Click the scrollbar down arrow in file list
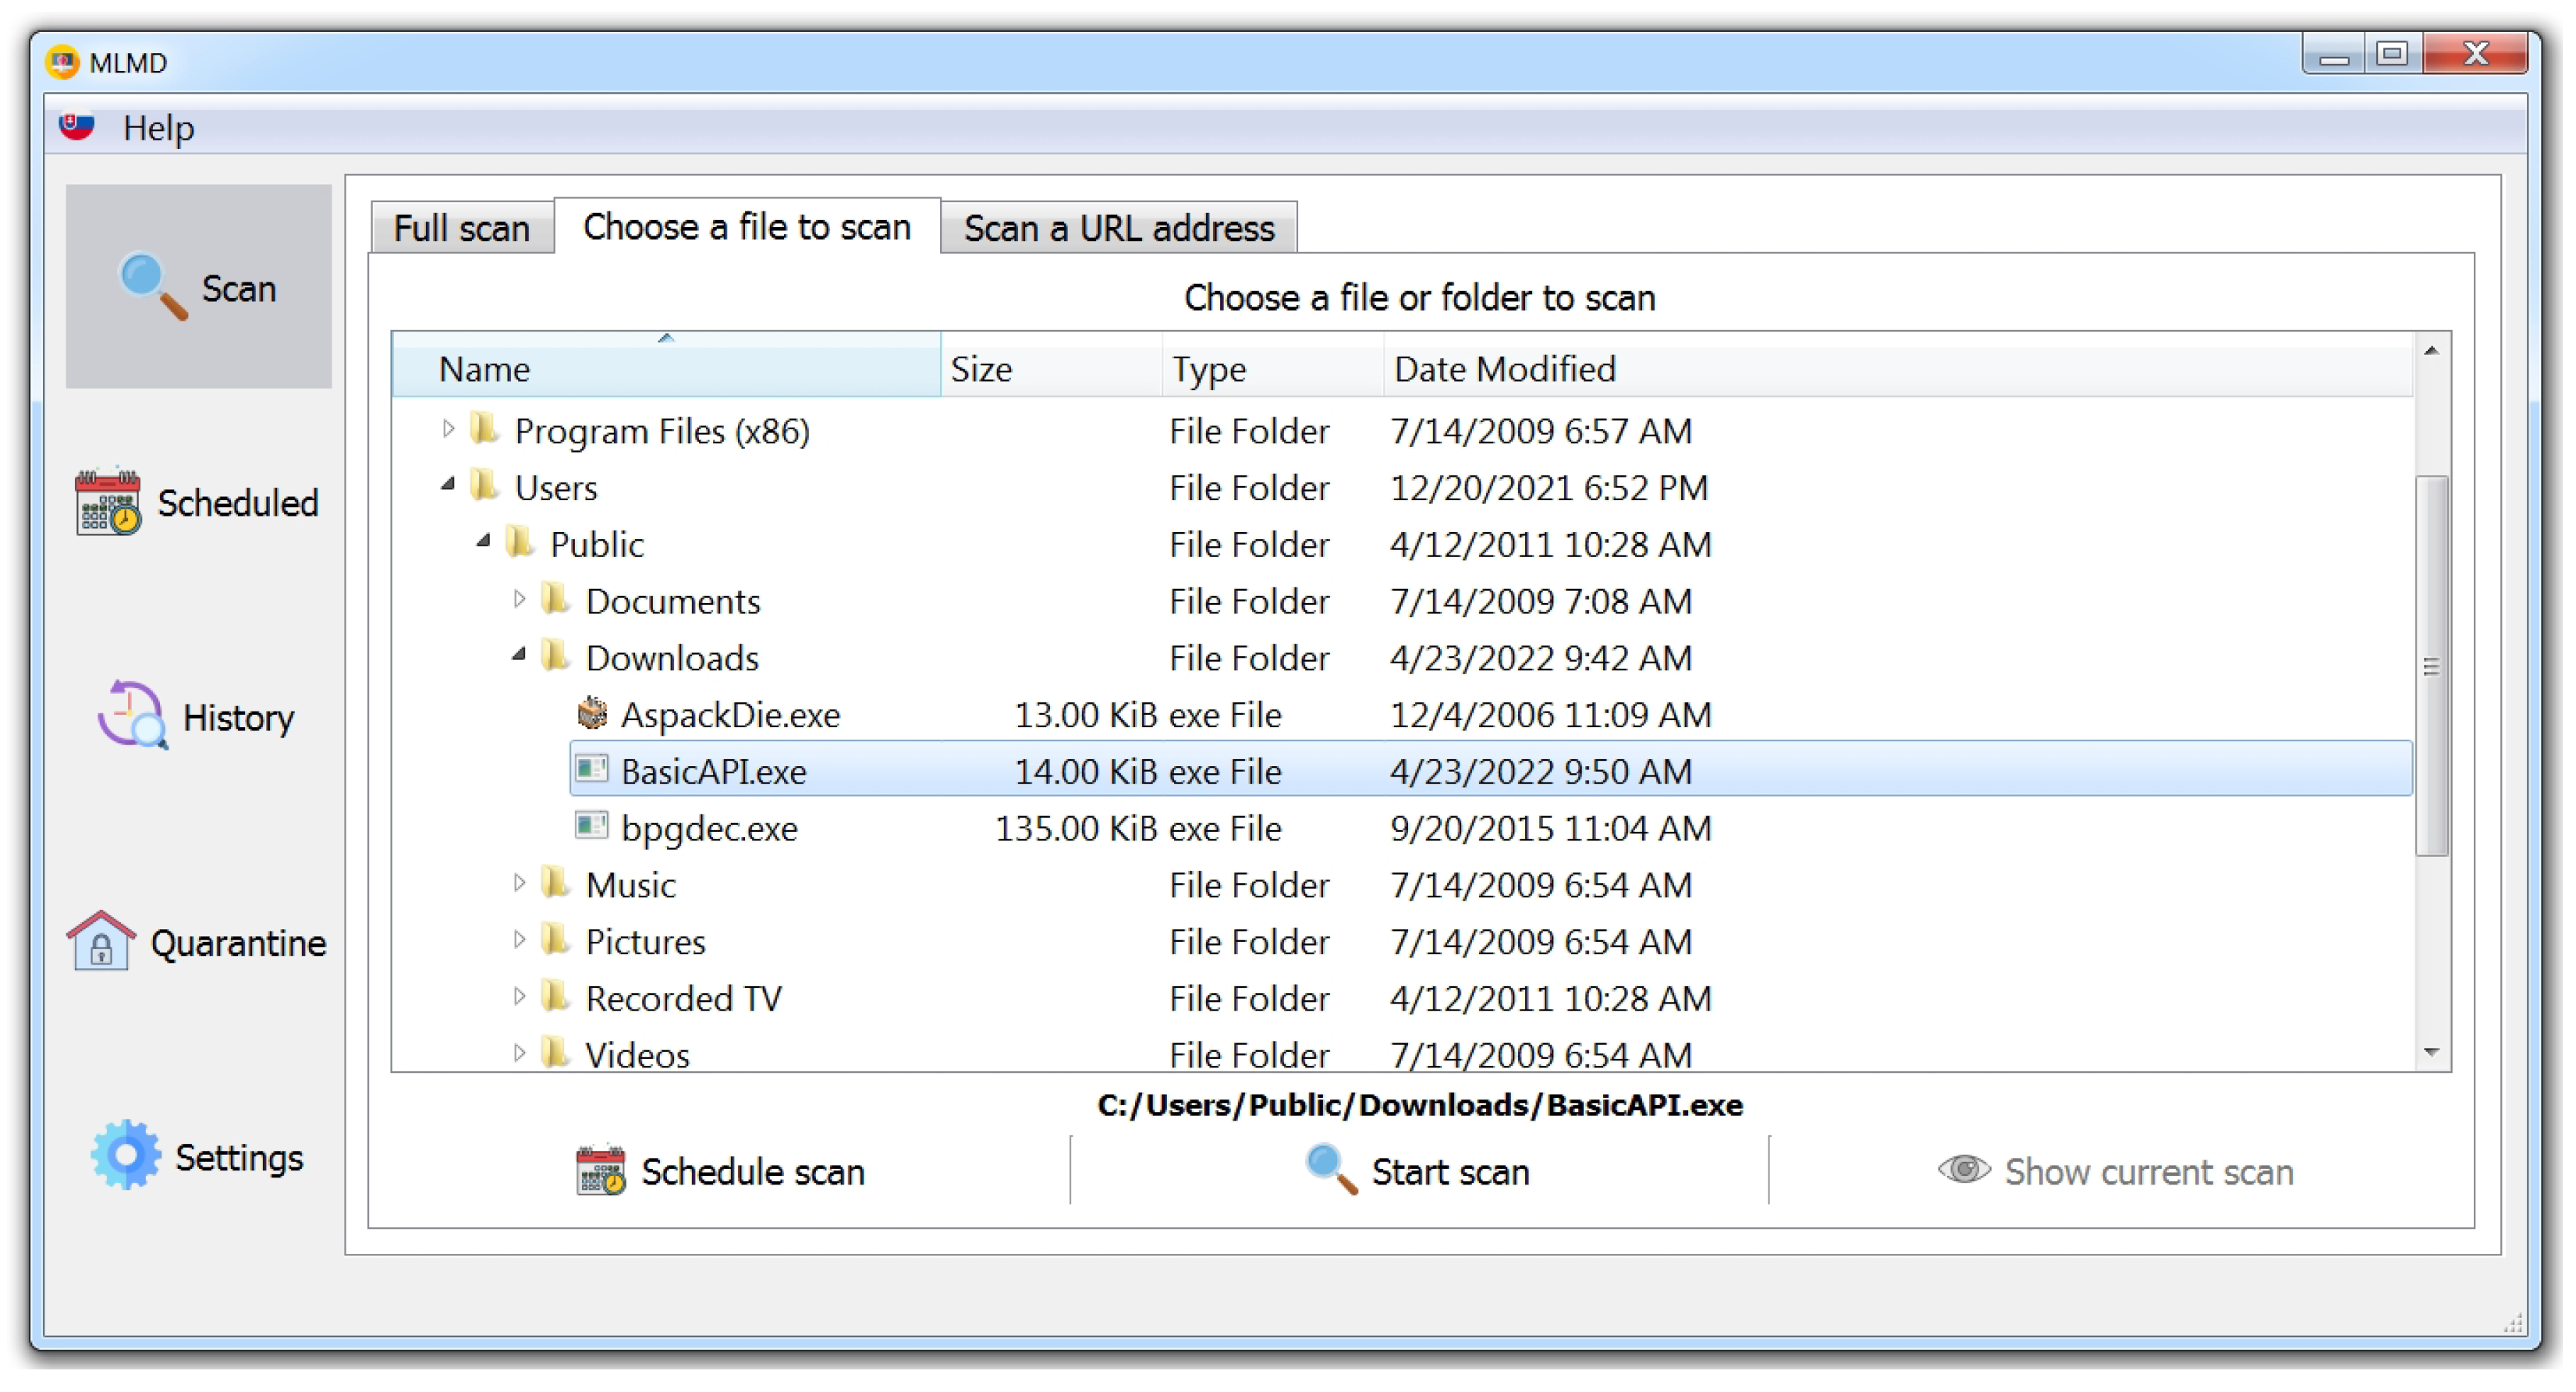 pos(2431,1052)
